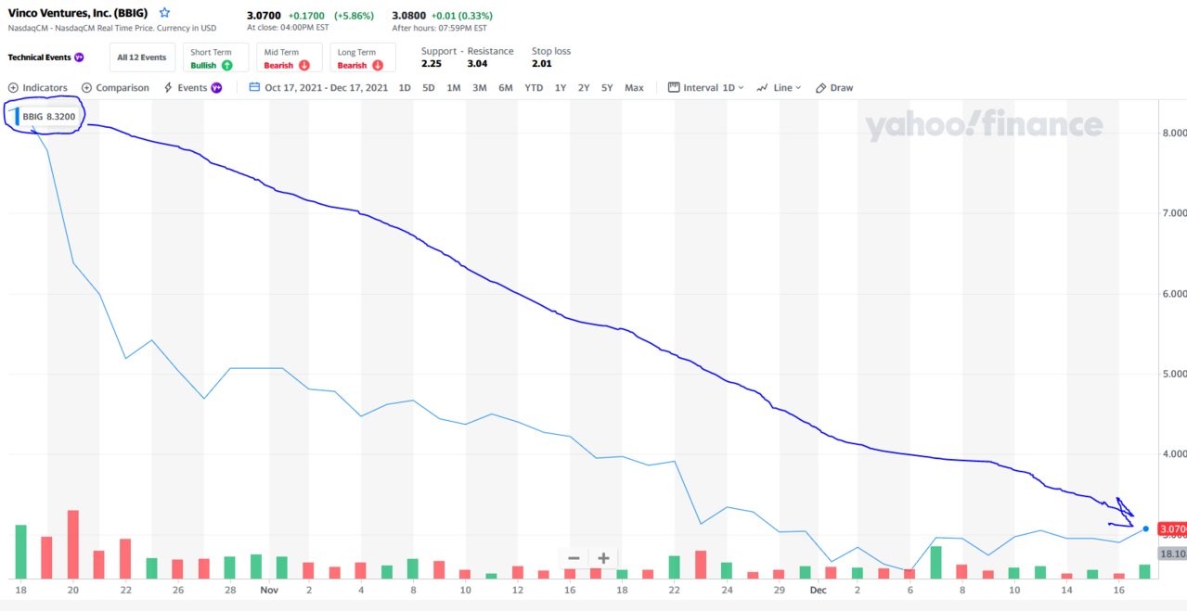Click the 8.000 price axis label
The image size is (1187, 611).
[1174, 133]
